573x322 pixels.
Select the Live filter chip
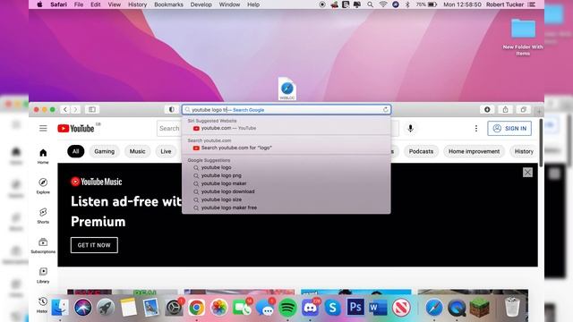click(166, 151)
